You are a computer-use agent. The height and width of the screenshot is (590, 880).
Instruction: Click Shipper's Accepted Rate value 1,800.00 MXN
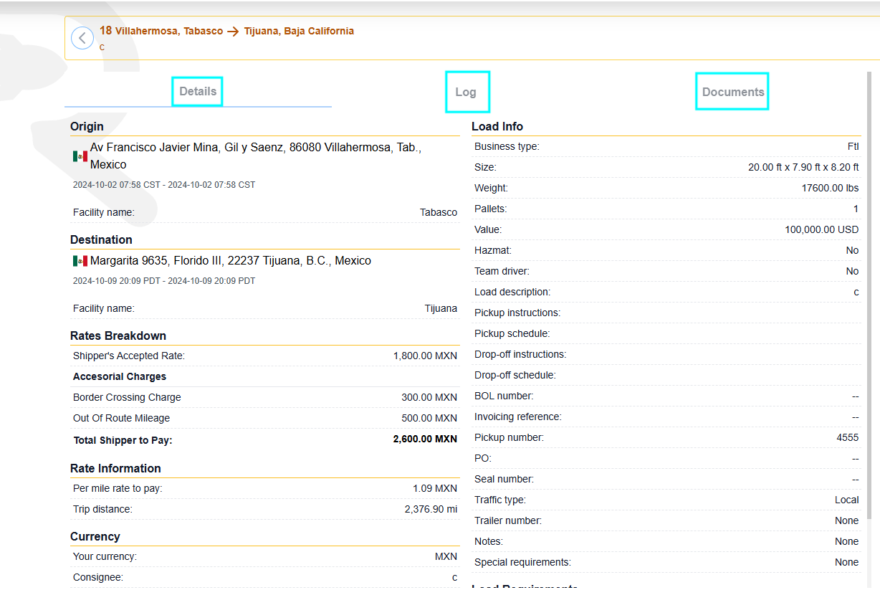point(425,356)
